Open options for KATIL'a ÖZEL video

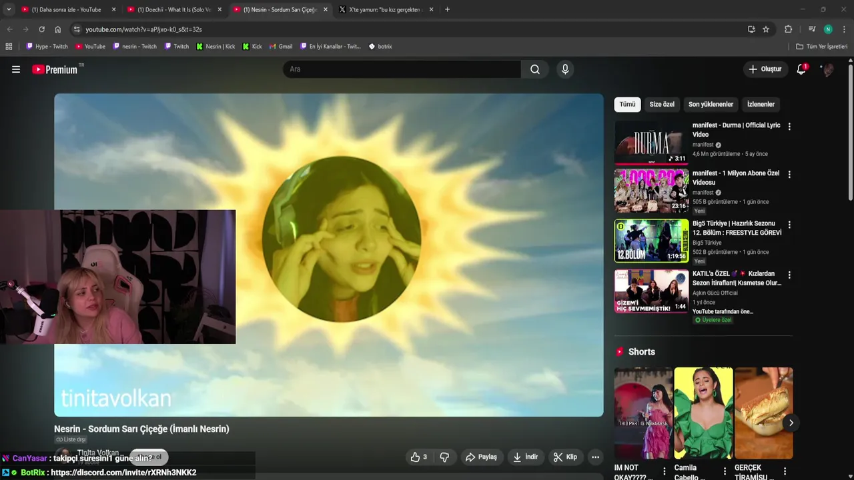click(789, 275)
